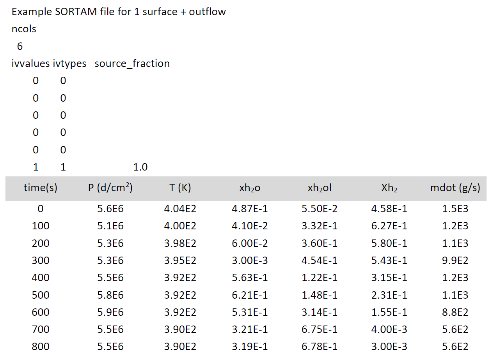The image size is (492, 352).
Task: Click the time(s) column header
Action: [41, 188]
